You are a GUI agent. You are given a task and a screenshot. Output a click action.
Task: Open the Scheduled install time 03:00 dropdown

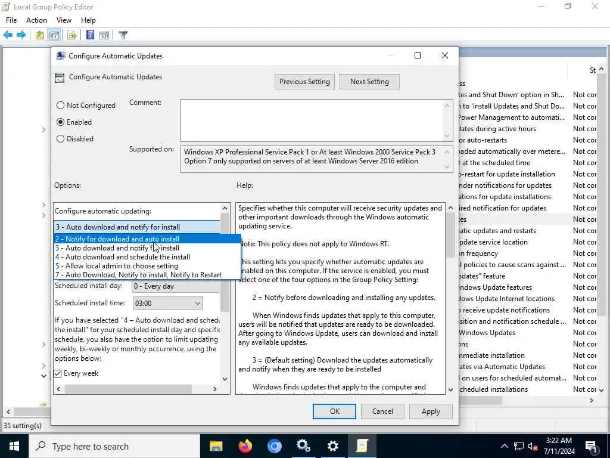click(167, 303)
